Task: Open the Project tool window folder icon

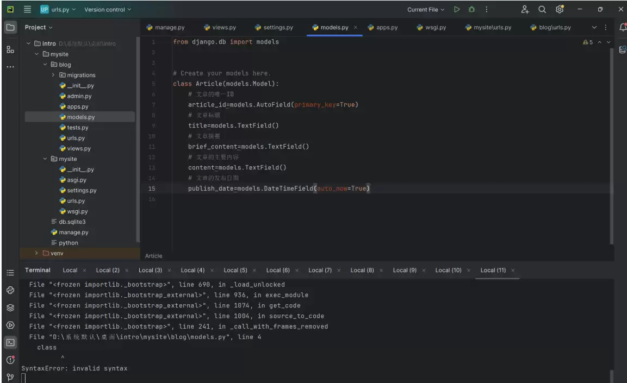Action: pyautogui.click(x=10, y=27)
